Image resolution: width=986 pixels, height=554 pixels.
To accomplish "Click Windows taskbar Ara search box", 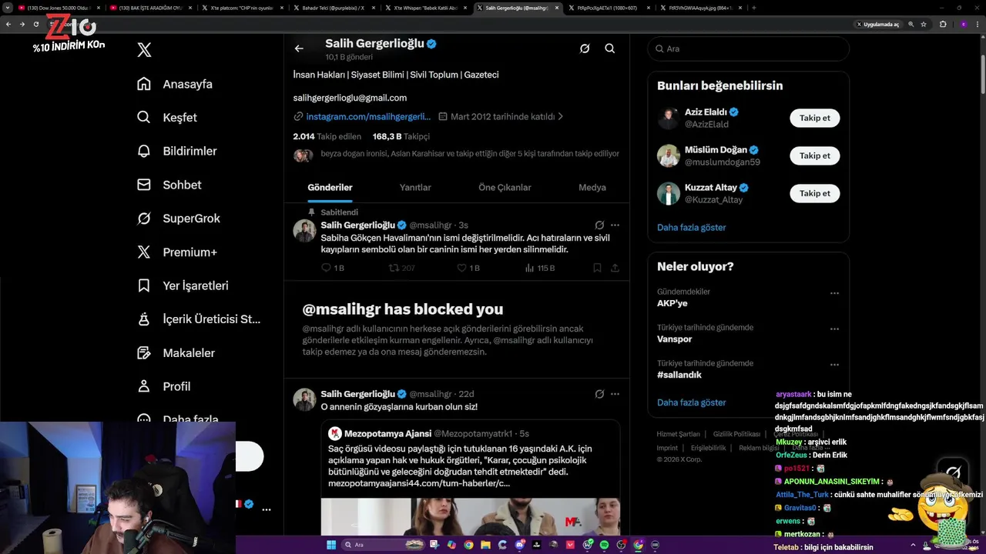I will click(x=384, y=545).
